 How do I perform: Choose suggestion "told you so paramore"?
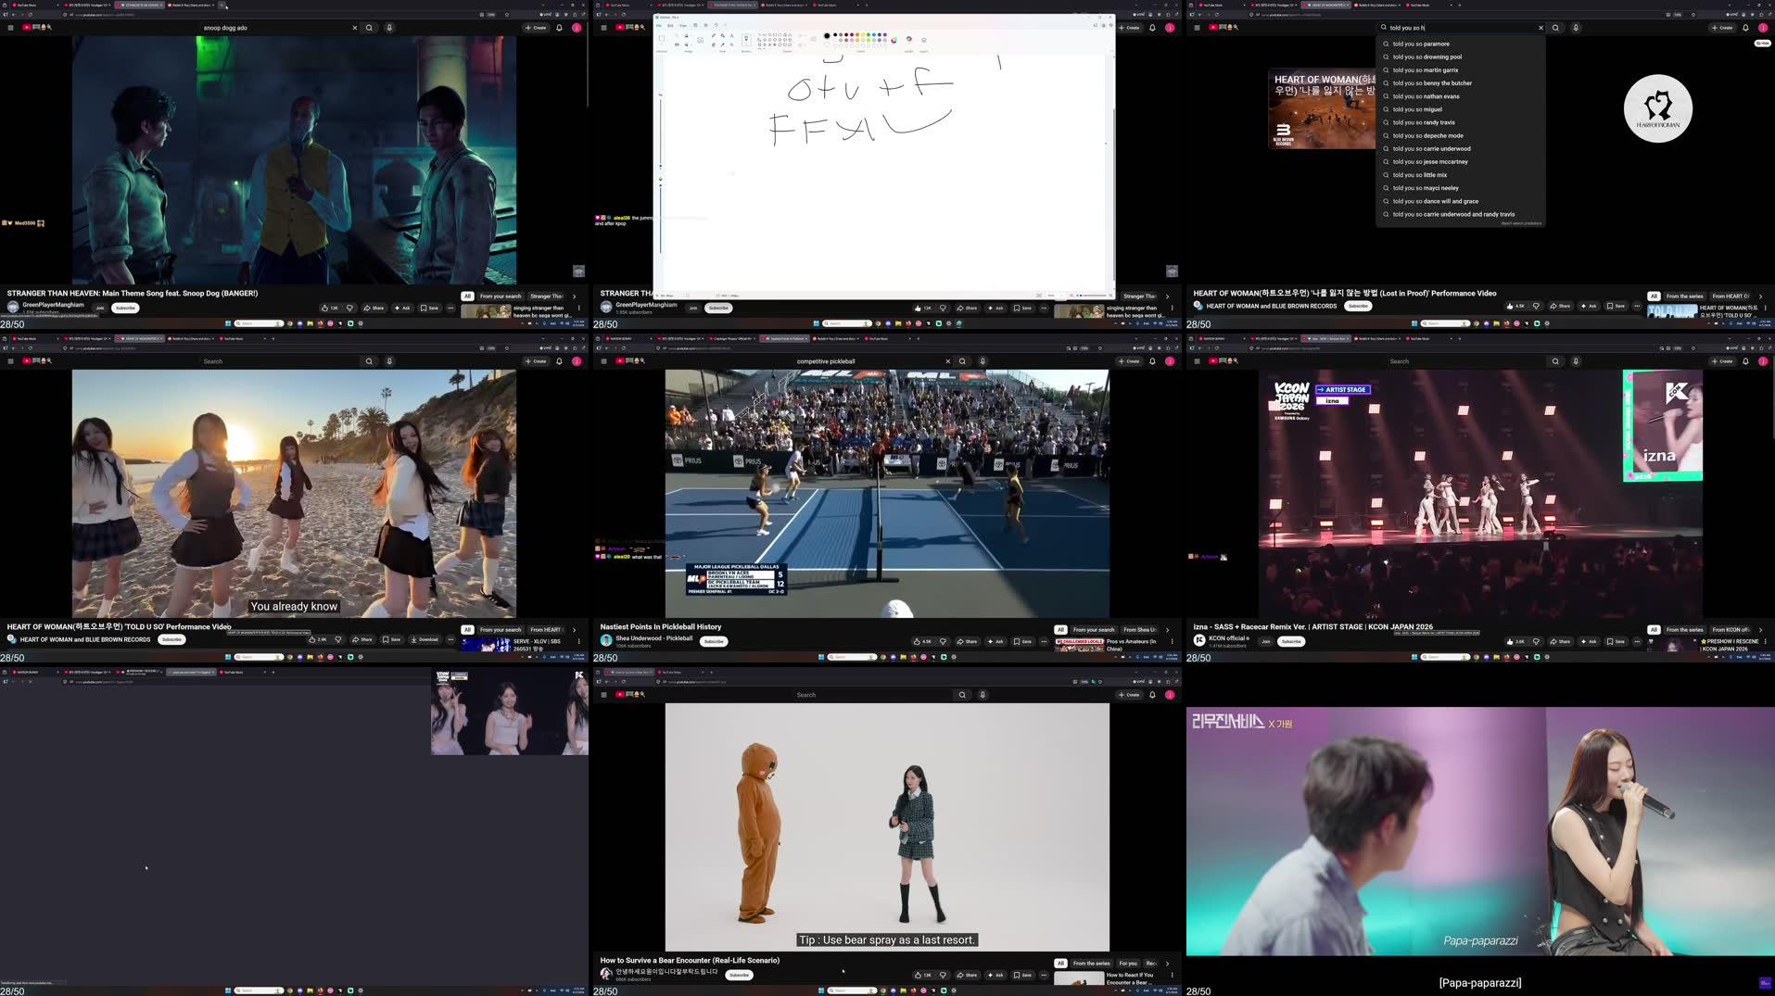(1461, 44)
